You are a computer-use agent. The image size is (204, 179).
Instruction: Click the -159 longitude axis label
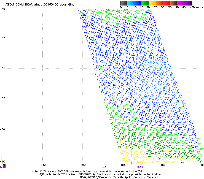(x=82, y=165)
